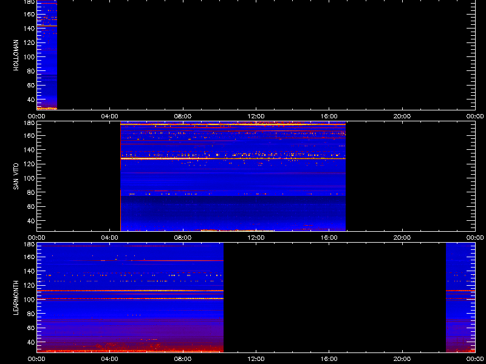486x364 pixels.
Task: Click the 120 frequency label on Holloman axis
Action: point(29,42)
